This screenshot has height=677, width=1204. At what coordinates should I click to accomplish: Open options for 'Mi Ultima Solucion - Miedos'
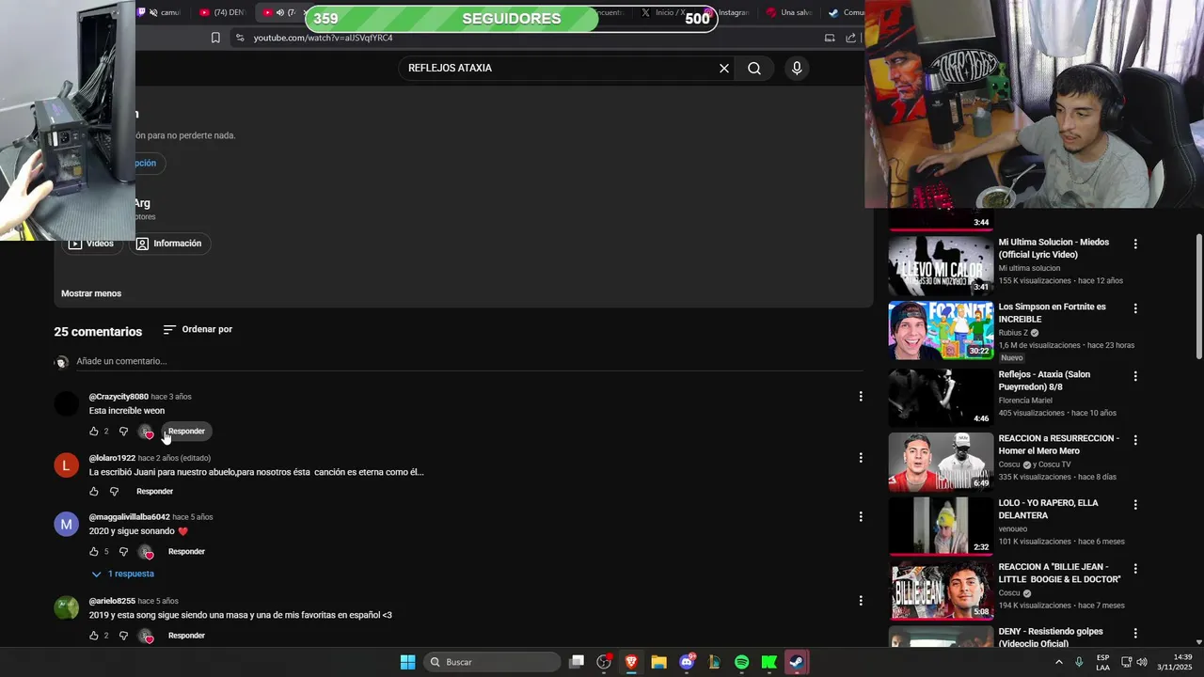(1135, 244)
